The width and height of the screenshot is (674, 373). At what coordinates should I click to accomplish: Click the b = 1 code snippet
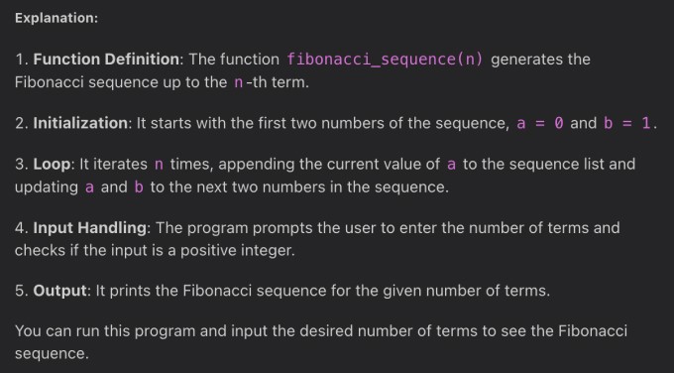pos(626,123)
